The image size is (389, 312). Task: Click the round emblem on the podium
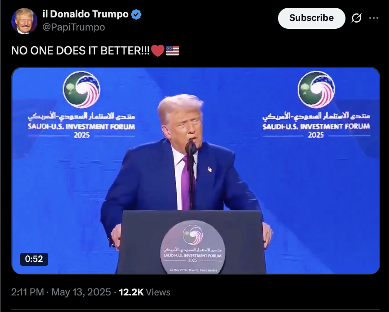click(193, 247)
